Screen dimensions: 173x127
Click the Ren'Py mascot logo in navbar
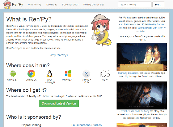pyautogui.click(x=7, y=5)
